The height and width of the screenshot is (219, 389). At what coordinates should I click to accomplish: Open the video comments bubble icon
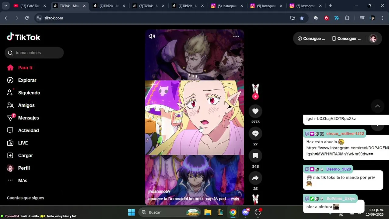(255, 134)
